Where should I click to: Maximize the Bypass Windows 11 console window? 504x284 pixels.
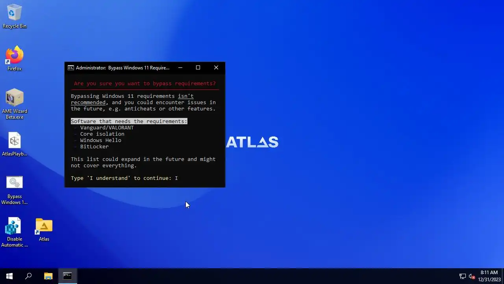pyautogui.click(x=198, y=68)
